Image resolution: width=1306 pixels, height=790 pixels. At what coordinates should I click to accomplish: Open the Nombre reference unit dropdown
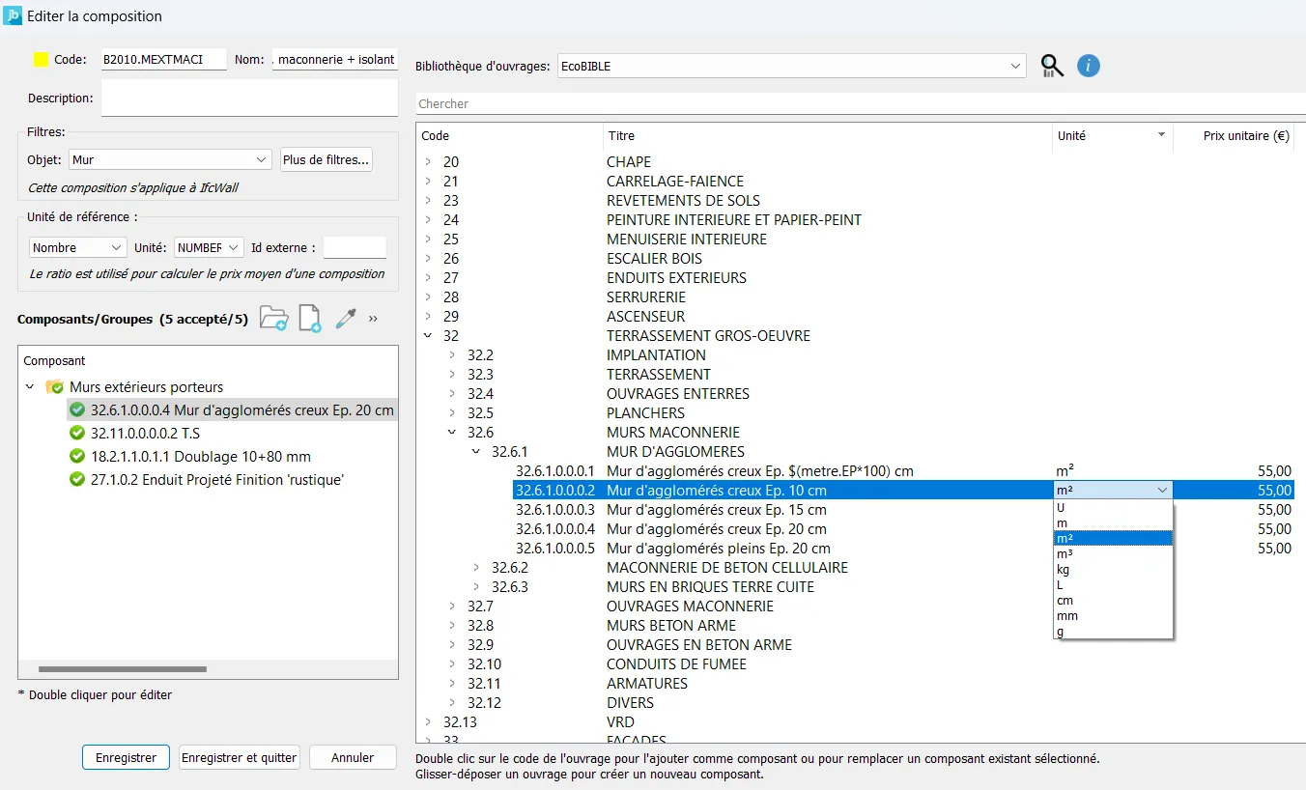point(78,248)
